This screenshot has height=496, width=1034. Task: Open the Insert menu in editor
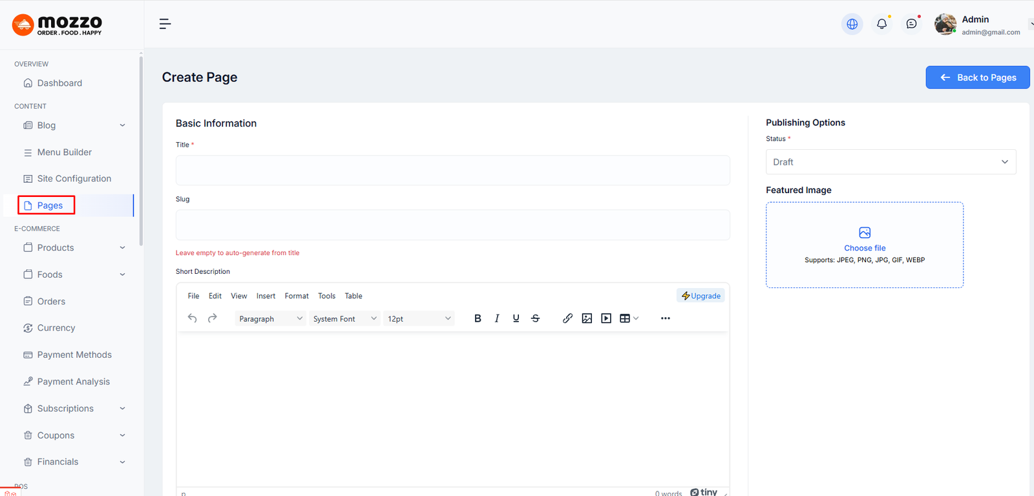(266, 296)
